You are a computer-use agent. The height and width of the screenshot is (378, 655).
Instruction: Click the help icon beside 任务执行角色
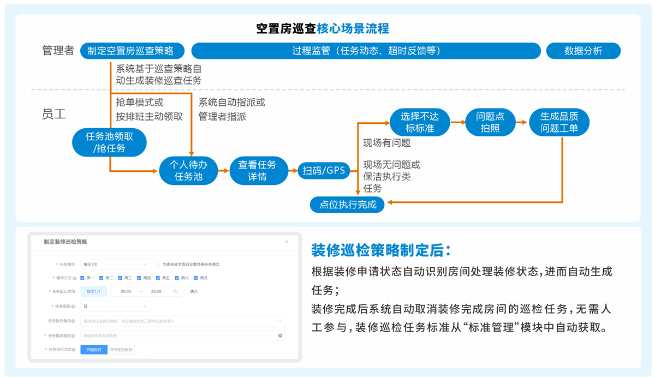tap(73, 321)
